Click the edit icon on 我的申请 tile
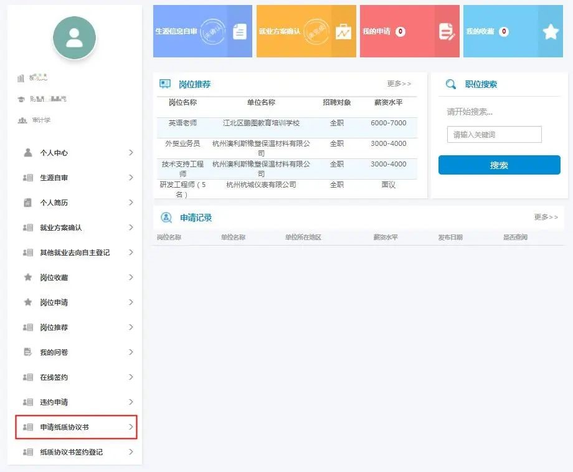573x472 pixels. click(447, 31)
